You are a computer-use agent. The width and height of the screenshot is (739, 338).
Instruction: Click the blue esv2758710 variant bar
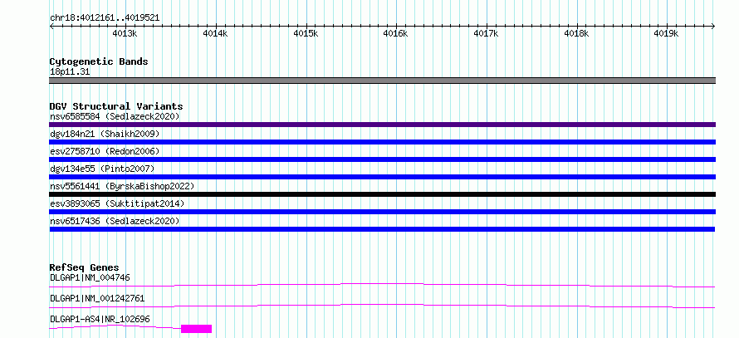coord(382,159)
